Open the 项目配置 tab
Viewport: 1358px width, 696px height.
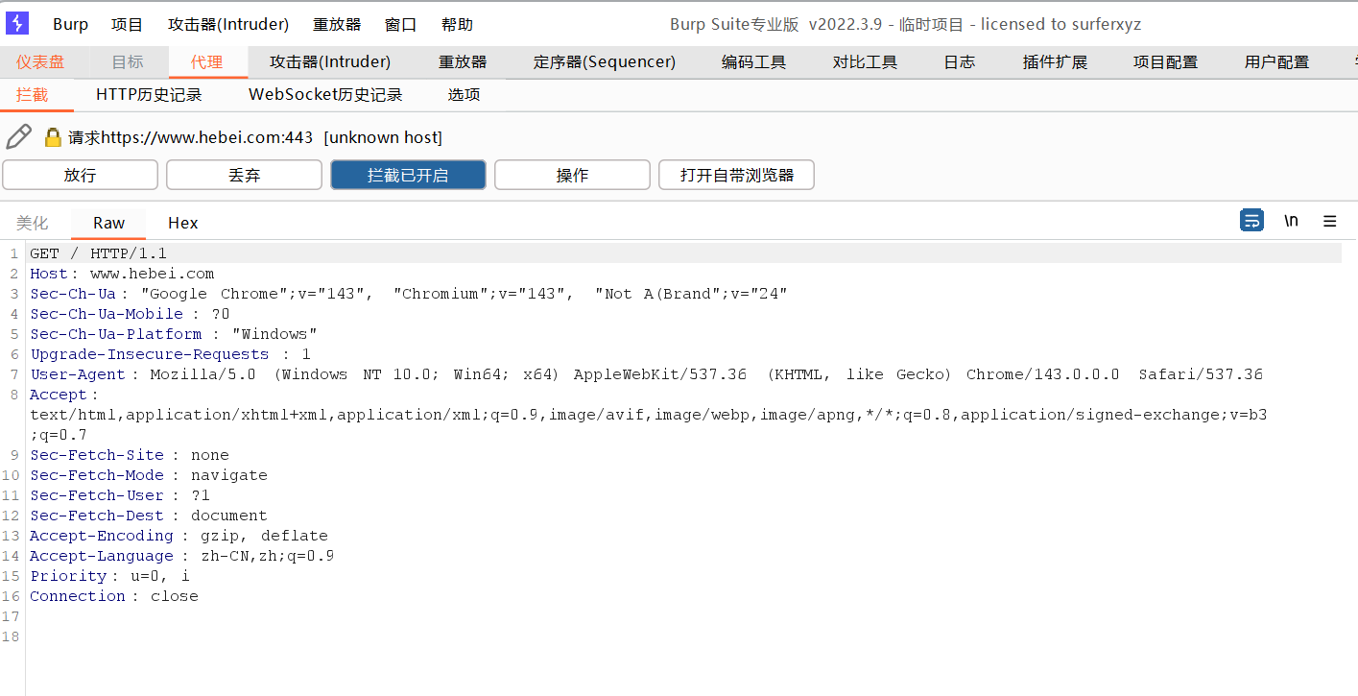(x=1165, y=61)
